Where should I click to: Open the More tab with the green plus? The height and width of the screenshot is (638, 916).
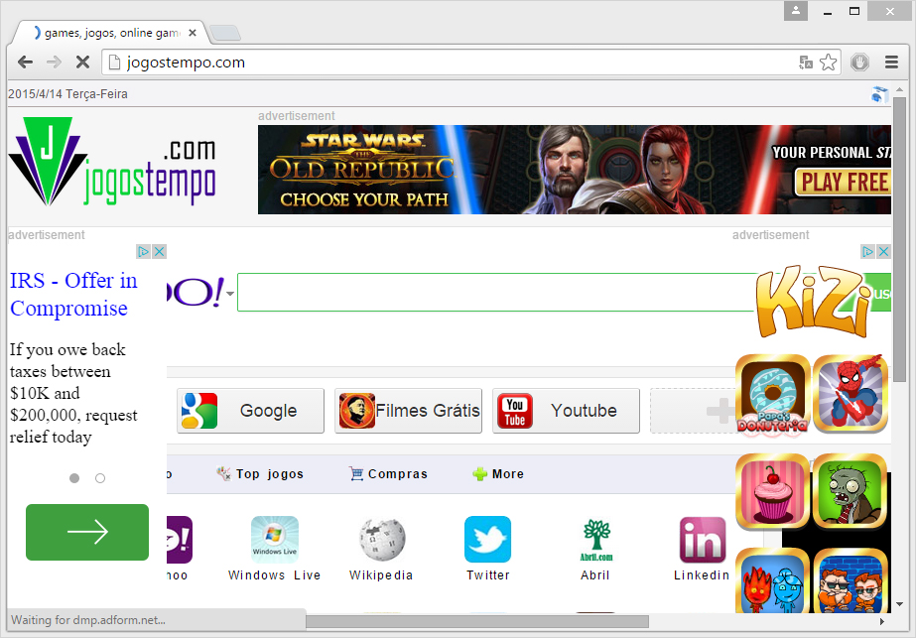pyautogui.click(x=498, y=474)
